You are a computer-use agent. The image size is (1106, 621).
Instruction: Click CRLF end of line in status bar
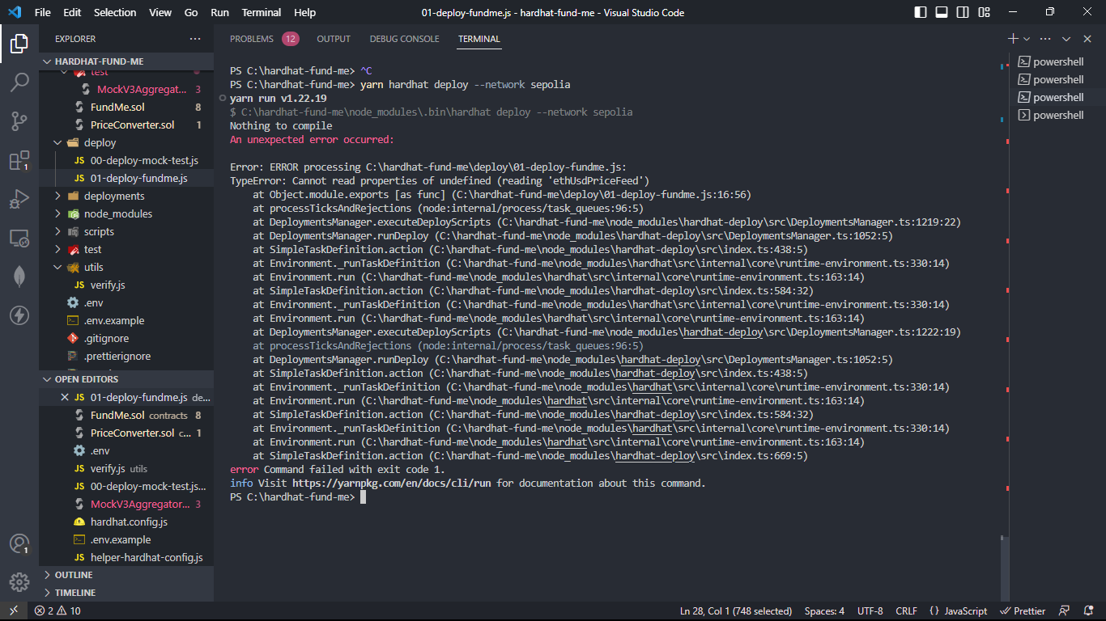906,611
